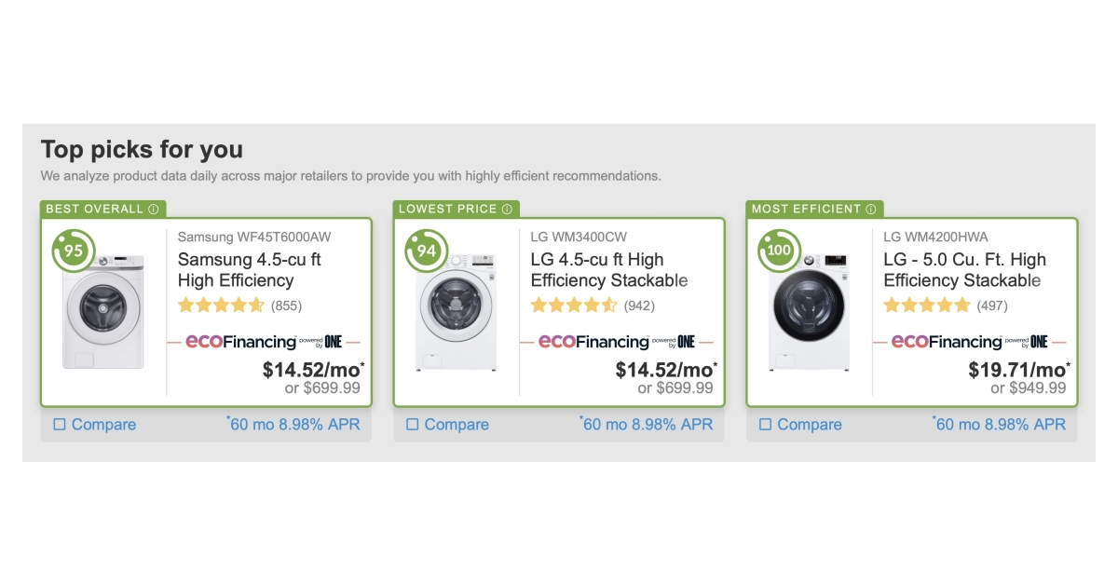Select the green 95 efficiency score badge
The width and height of the screenshot is (1118, 584).
click(73, 250)
